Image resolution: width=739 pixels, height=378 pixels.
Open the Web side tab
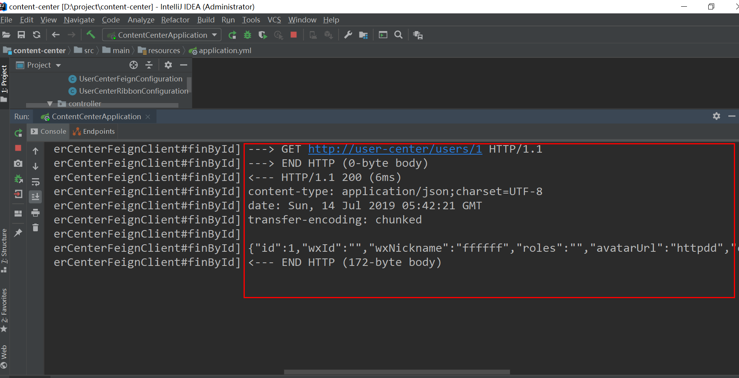(x=4, y=357)
